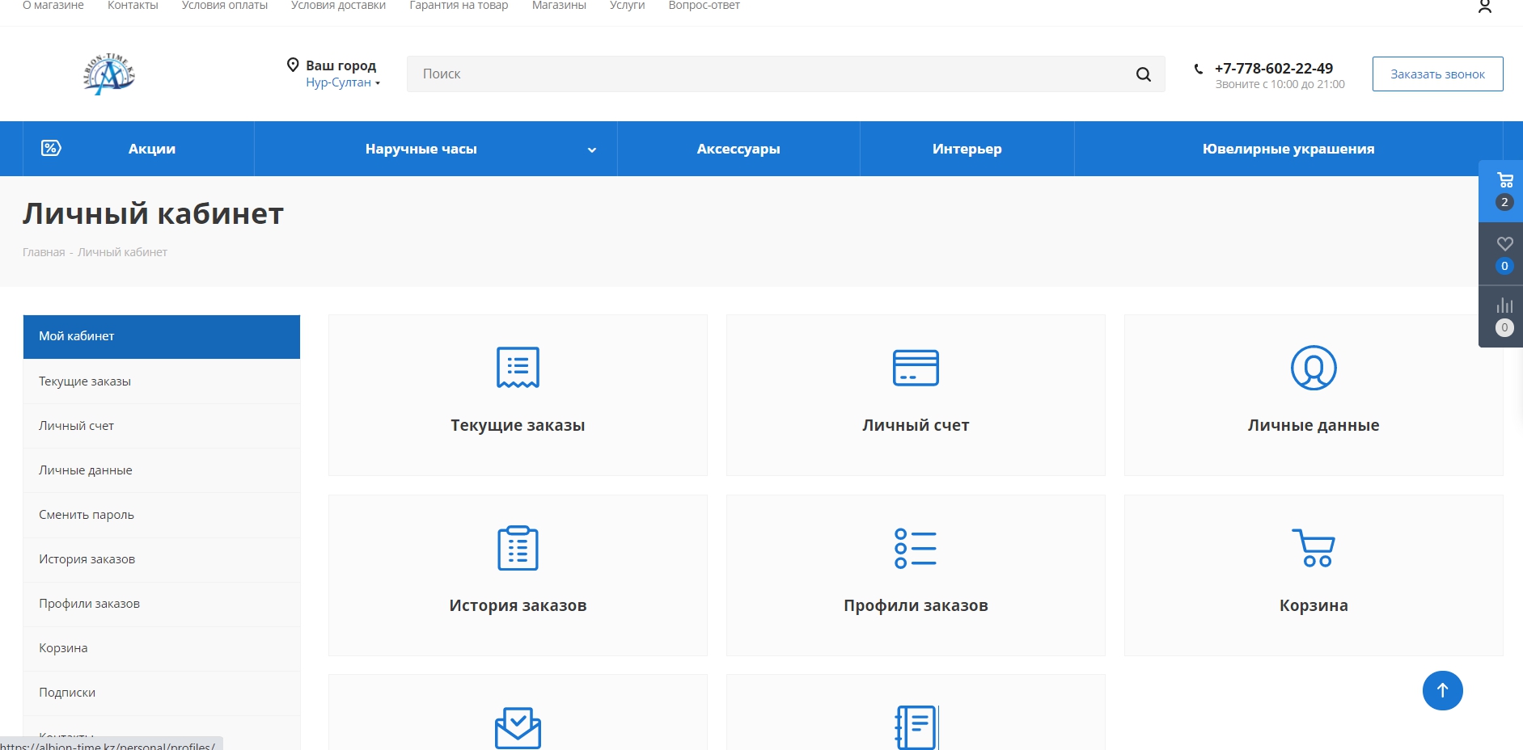Open the Условия доставки link
This screenshot has height=750, width=1523.
coord(338,6)
